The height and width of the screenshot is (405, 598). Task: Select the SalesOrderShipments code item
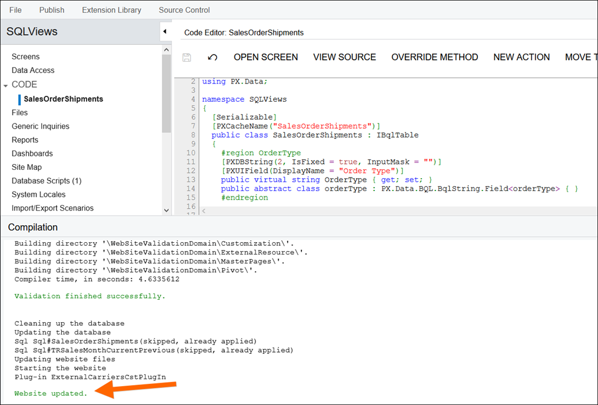coord(64,99)
